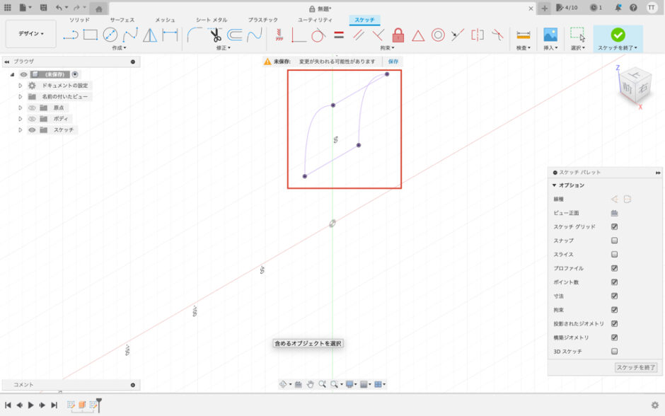Apply the Lock (fix) constraint

pos(398,35)
